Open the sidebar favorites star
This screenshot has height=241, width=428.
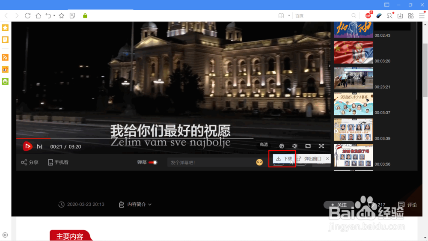click(5, 27)
